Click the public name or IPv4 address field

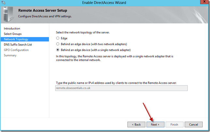tap(121, 88)
